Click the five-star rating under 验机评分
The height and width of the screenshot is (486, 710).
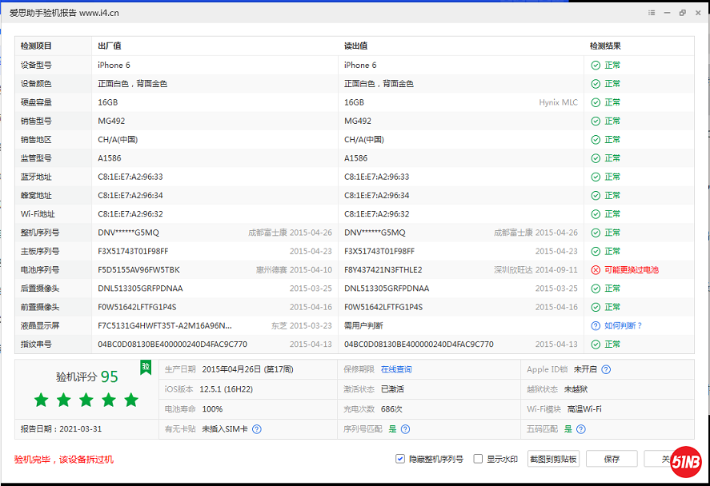coord(86,400)
